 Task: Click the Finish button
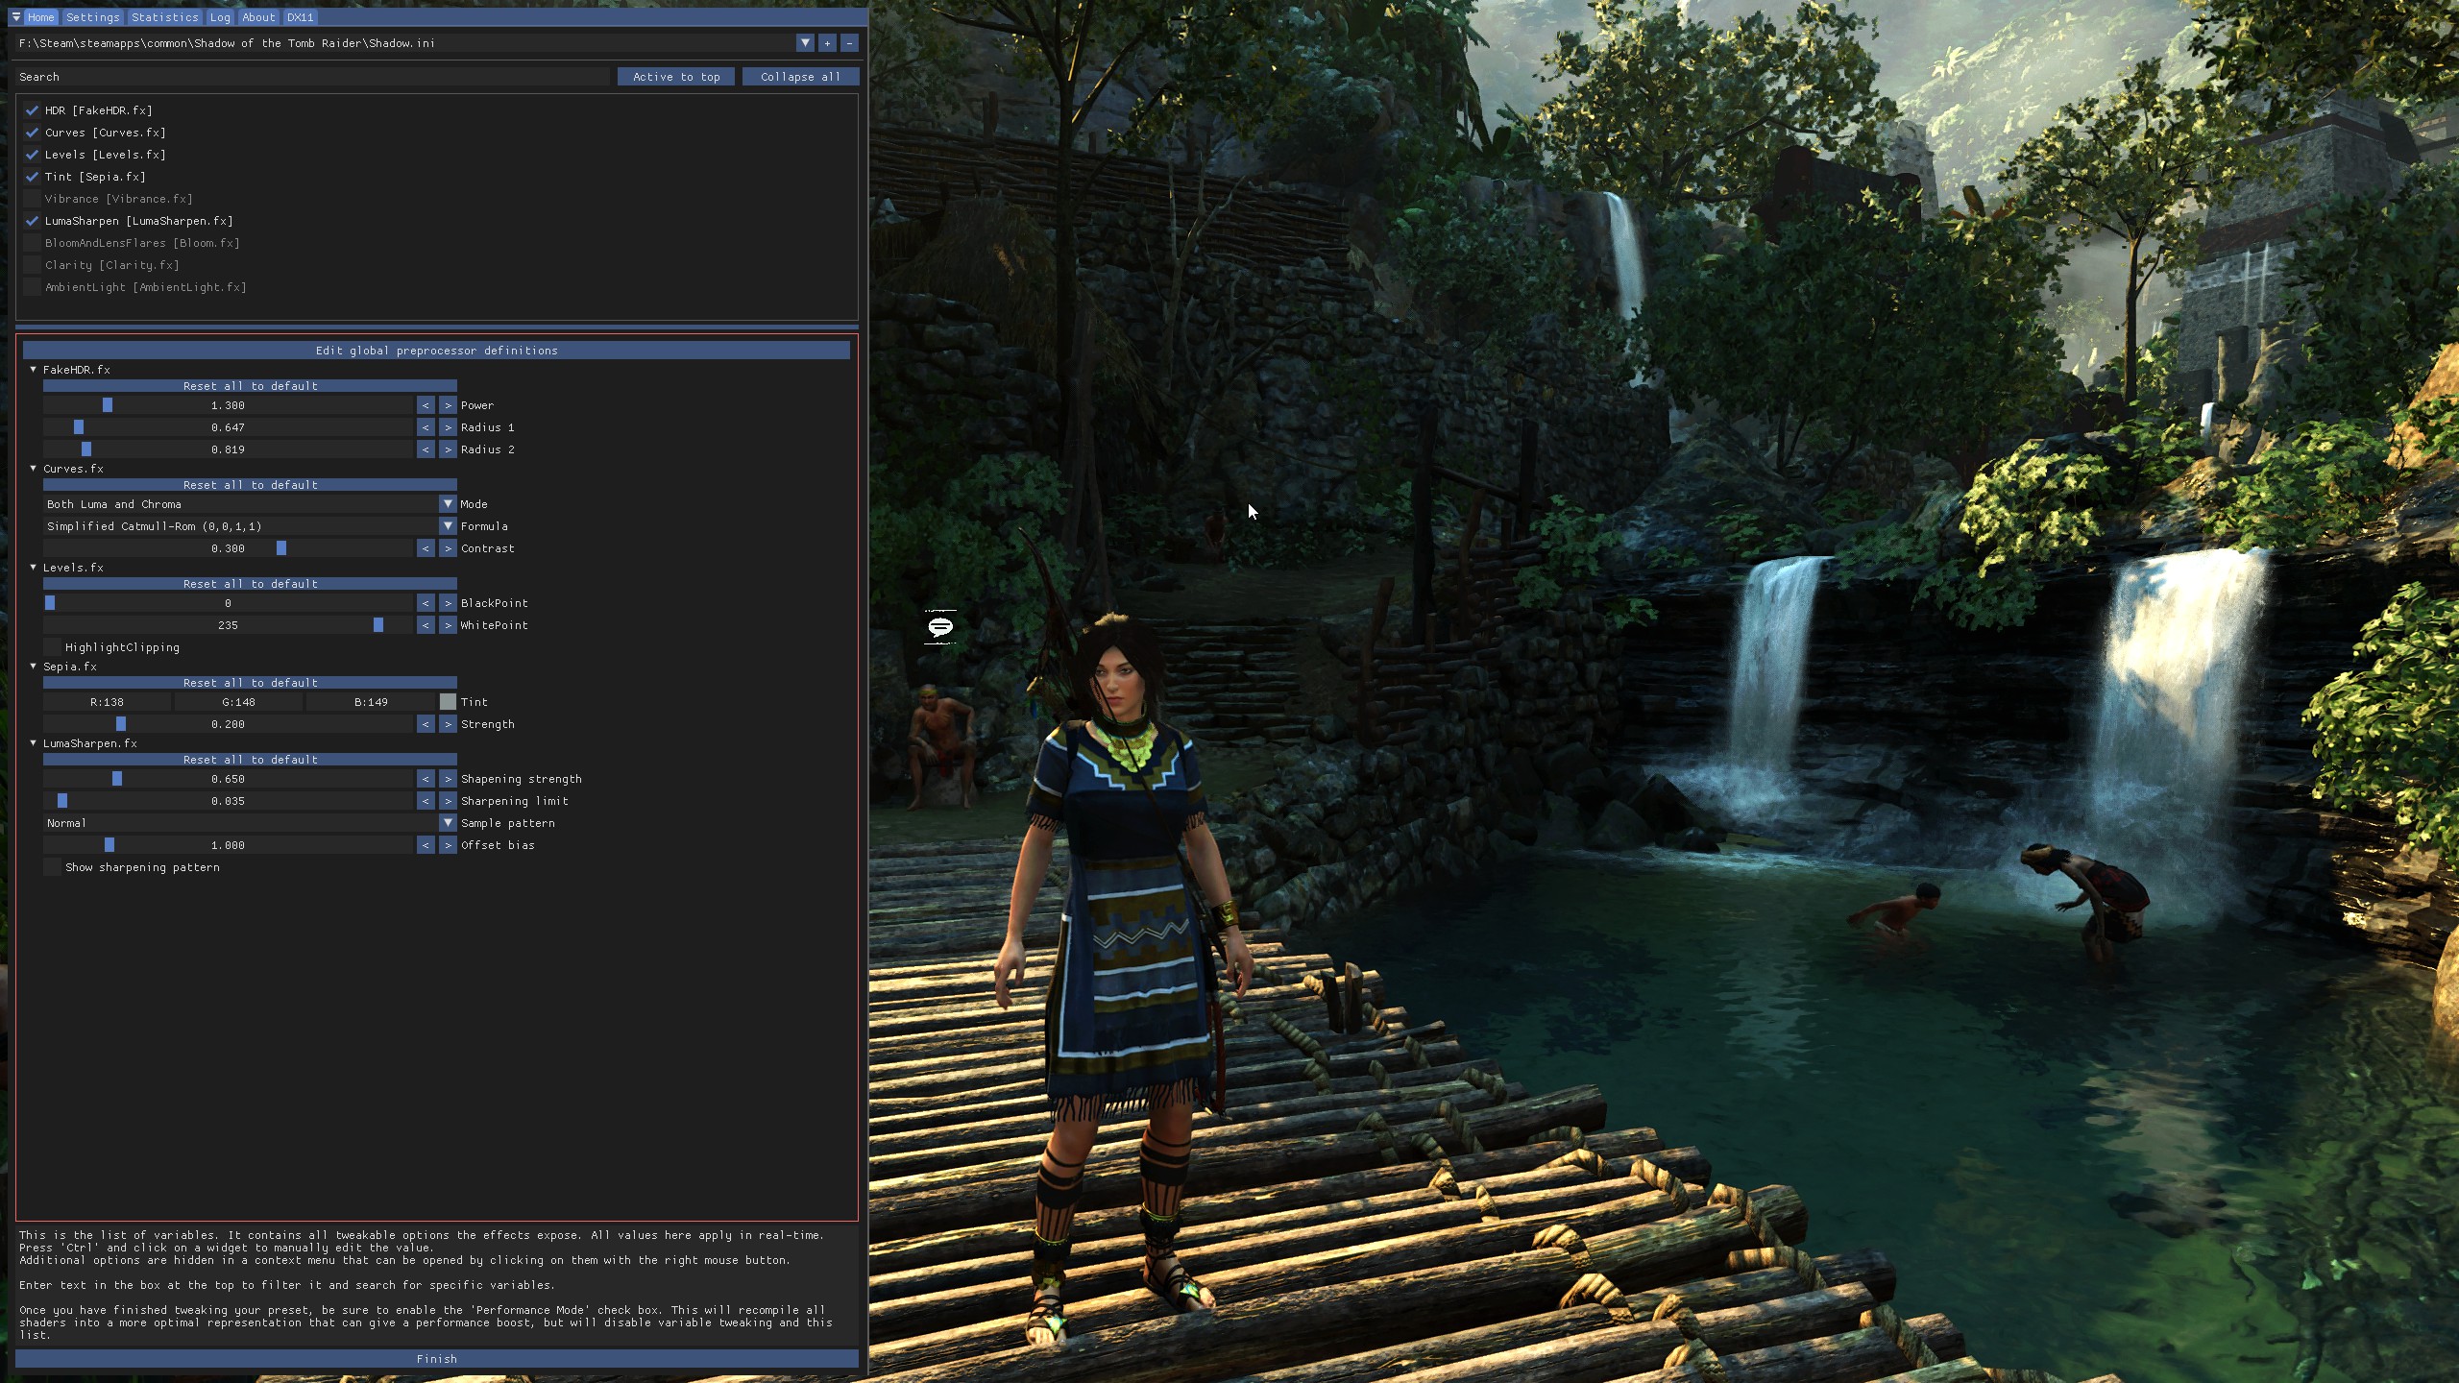437,1359
